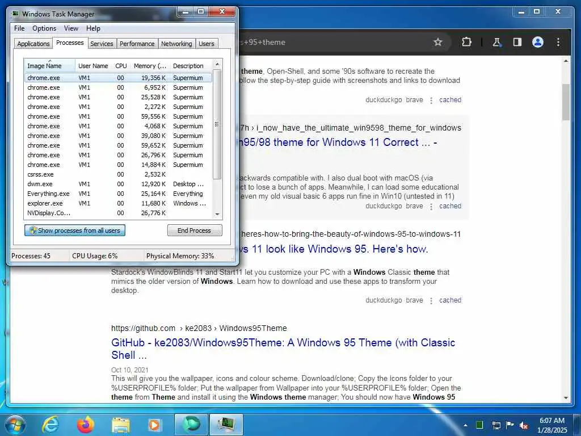Image resolution: width=581 pixels, height=436 pixels.
Task: Switch to the Applications tab
Action: coord(33,44)
